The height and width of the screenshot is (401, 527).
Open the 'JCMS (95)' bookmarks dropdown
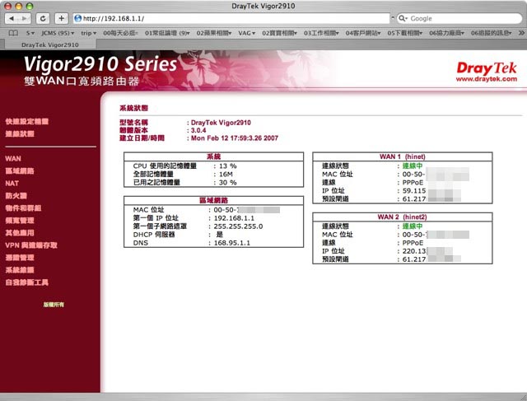pos(58,33)
